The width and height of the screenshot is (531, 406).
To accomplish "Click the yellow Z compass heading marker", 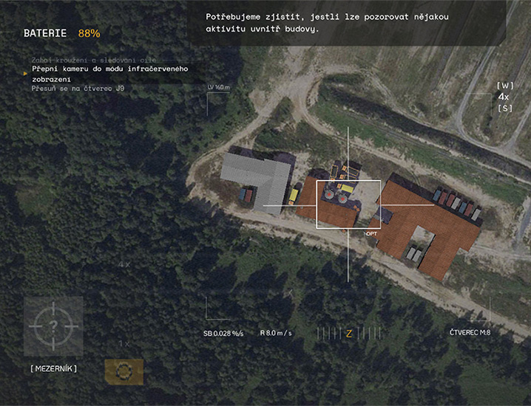I will click(349, 334).
